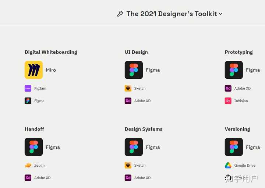Click the Adobe XD icon under Handoff
Viewport: 265px width, 188px height.
28,178
